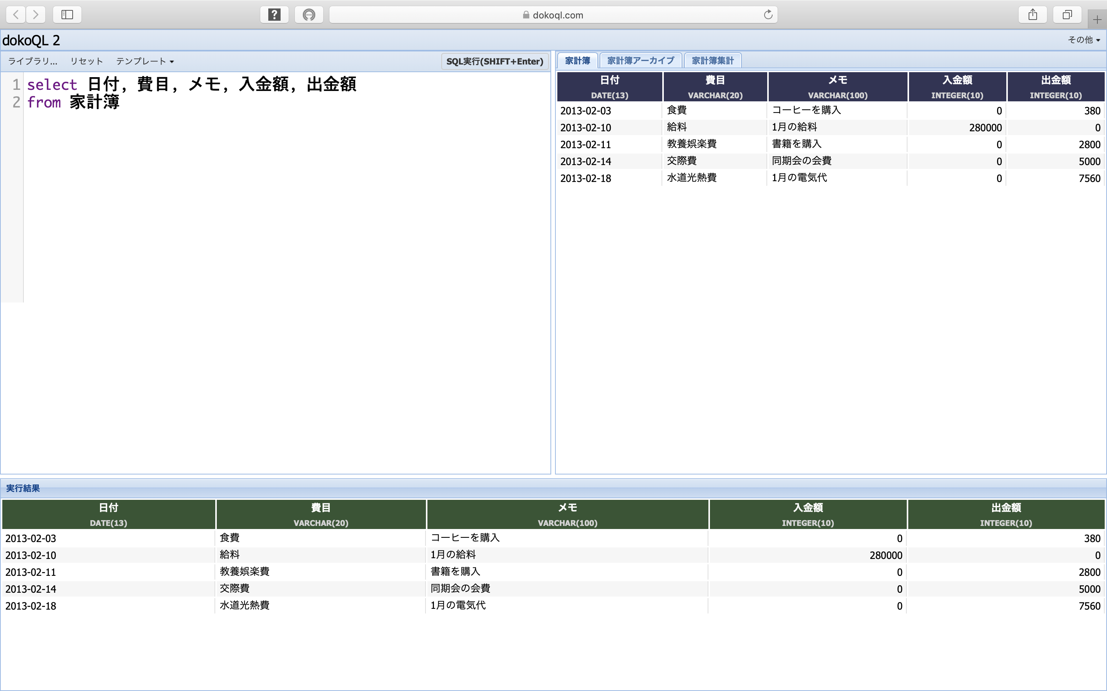Open the ライブラリ... menu item
The image size is (1107, 691).
[32, 61]
